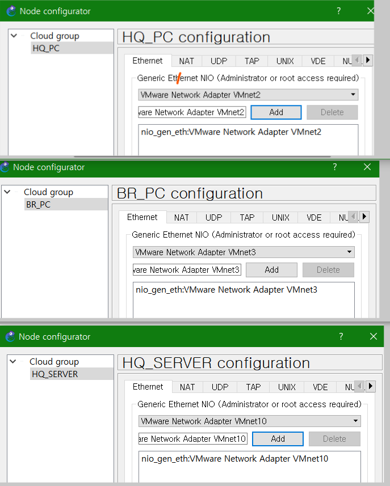Select Ethernet tab in BR_PC configuration
Image resolution: width=390 pixels, height=486 pixels.
142,217
